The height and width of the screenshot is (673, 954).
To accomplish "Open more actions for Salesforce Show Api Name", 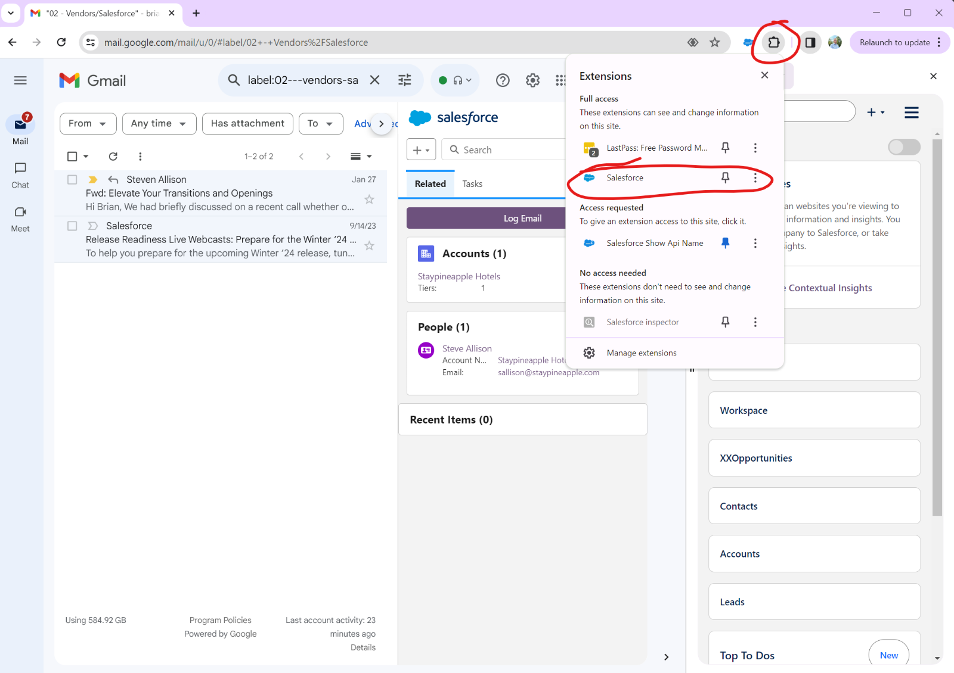I will 755,243.
